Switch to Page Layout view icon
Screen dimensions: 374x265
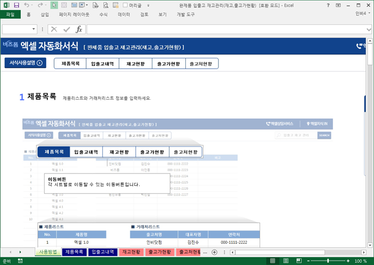click(x=286, y=261)
